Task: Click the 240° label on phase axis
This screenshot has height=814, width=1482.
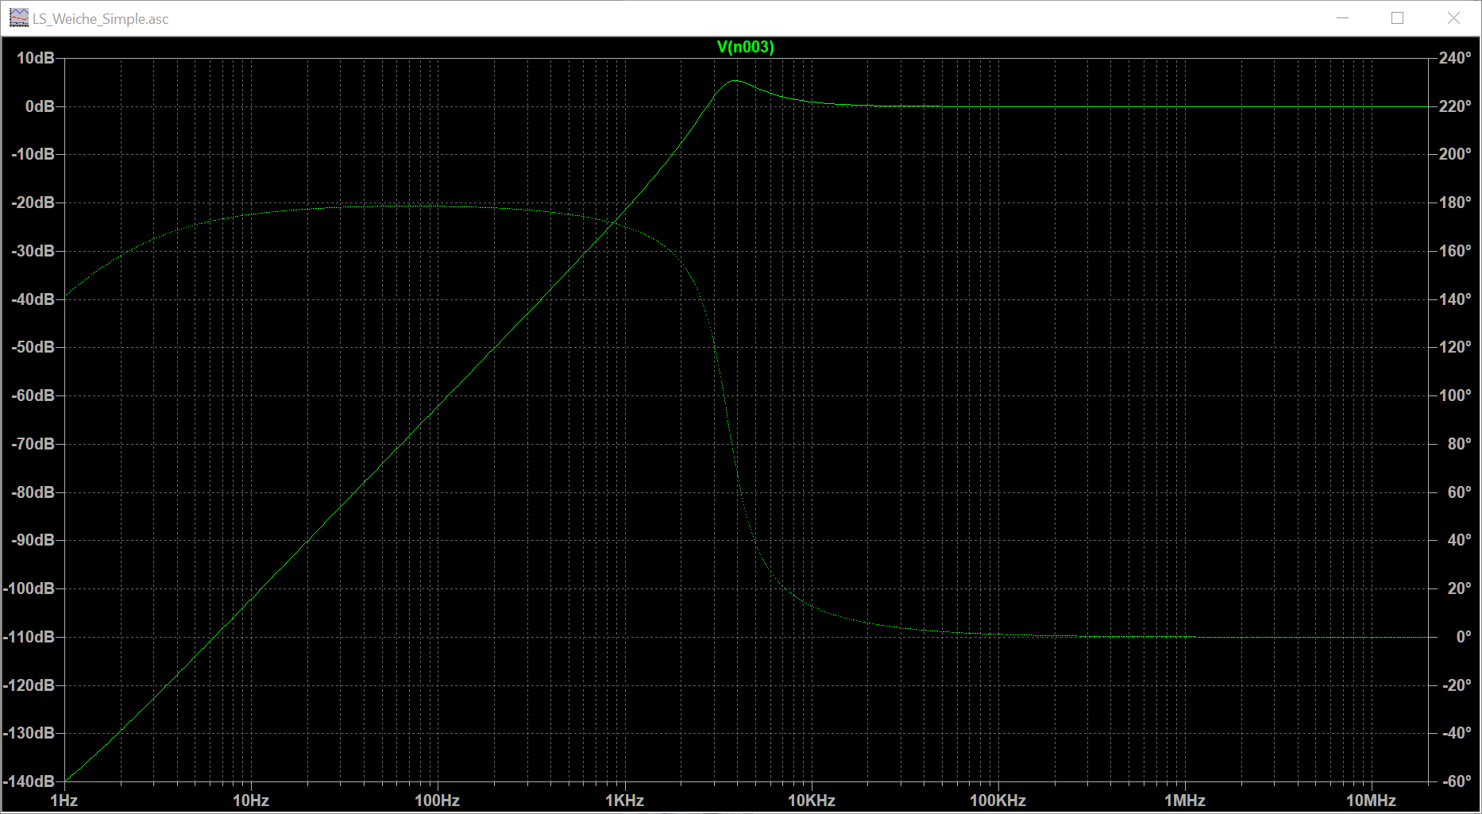Action: click(x=1455, y=58)
